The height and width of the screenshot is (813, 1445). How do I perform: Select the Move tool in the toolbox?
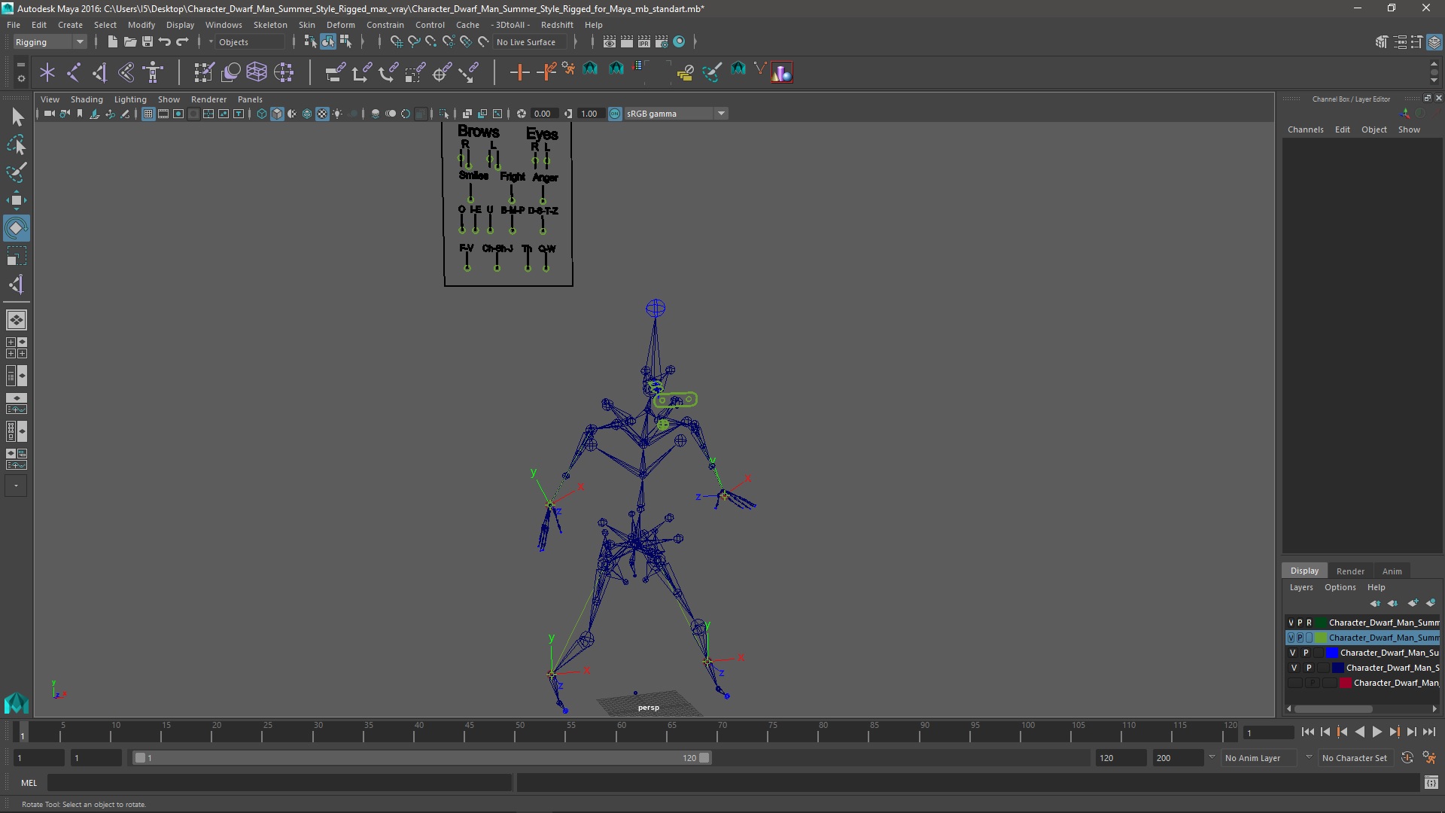(x=16, y=199)
